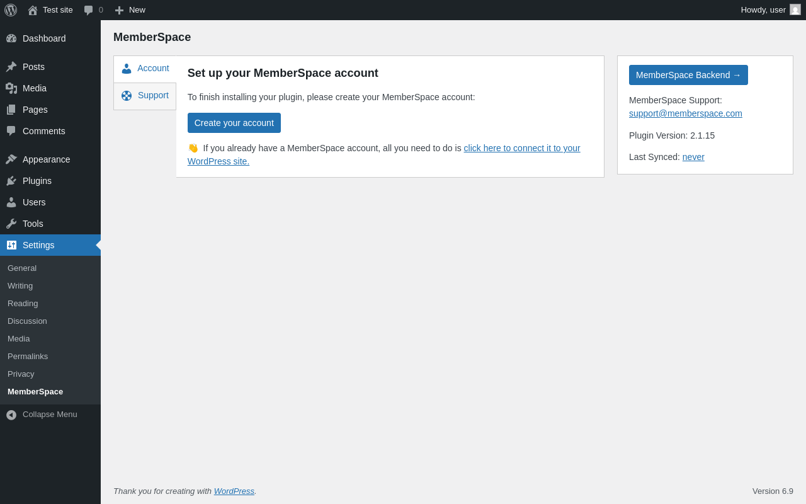Switch to the Support tab
The width and height of the screenshot is (806, 504).
145,96
